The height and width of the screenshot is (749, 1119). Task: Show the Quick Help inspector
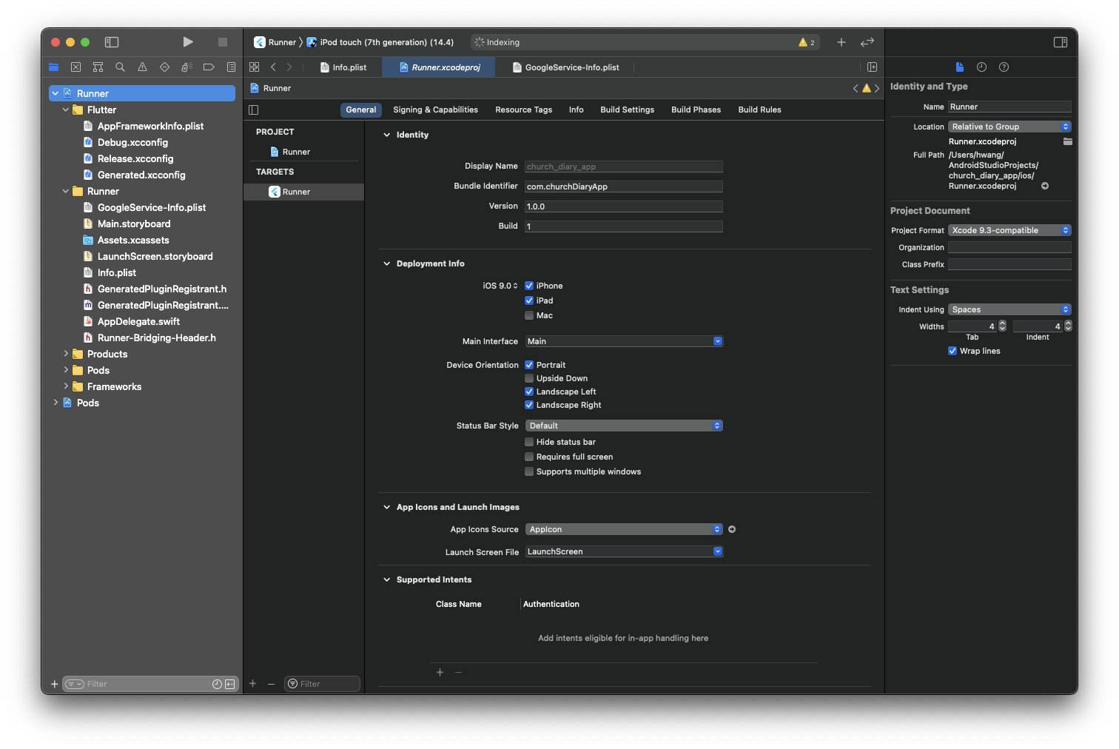click(1004, 67)
